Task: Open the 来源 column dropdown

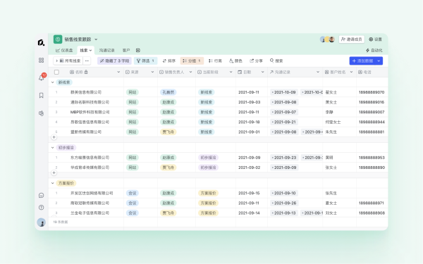Action: (x=152, y=73)
